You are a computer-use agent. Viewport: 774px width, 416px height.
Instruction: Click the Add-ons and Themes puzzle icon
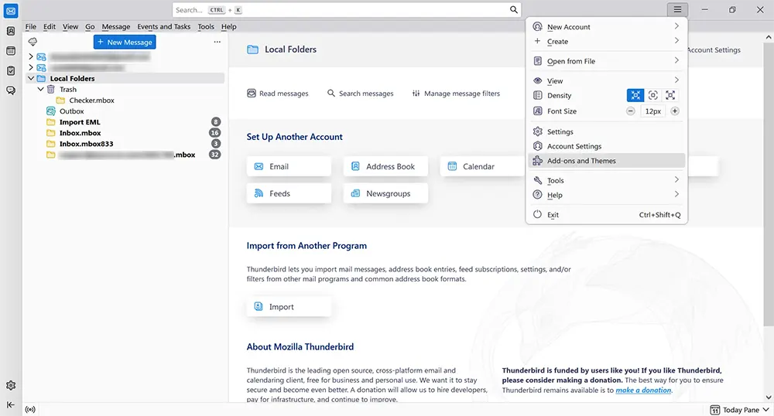(x=538, y=161)
